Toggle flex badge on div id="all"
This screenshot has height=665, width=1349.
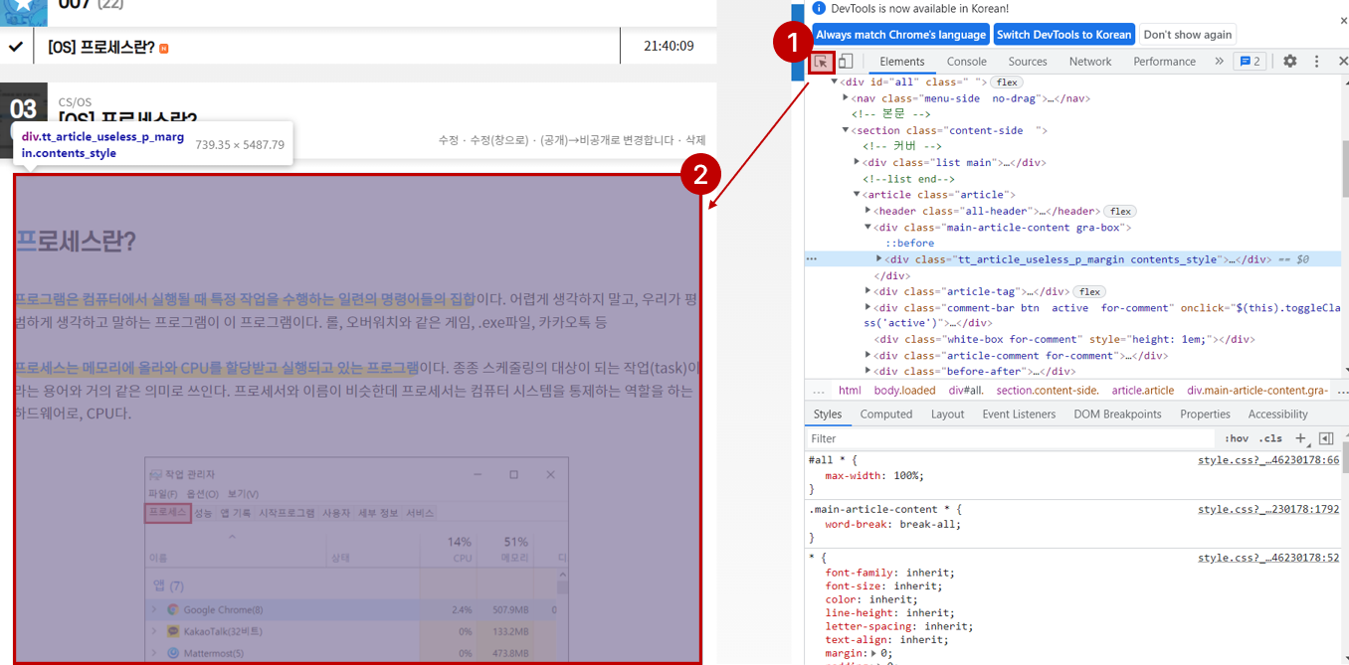(1007, 83)
